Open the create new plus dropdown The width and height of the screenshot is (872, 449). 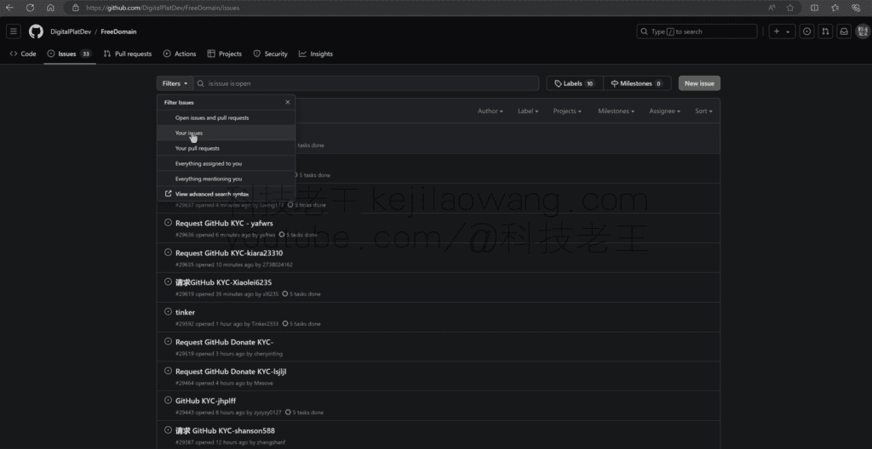(782, 31)
